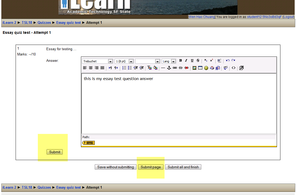Open the student12 5No3oBd3qF profile link

click(x=264, y=17)
